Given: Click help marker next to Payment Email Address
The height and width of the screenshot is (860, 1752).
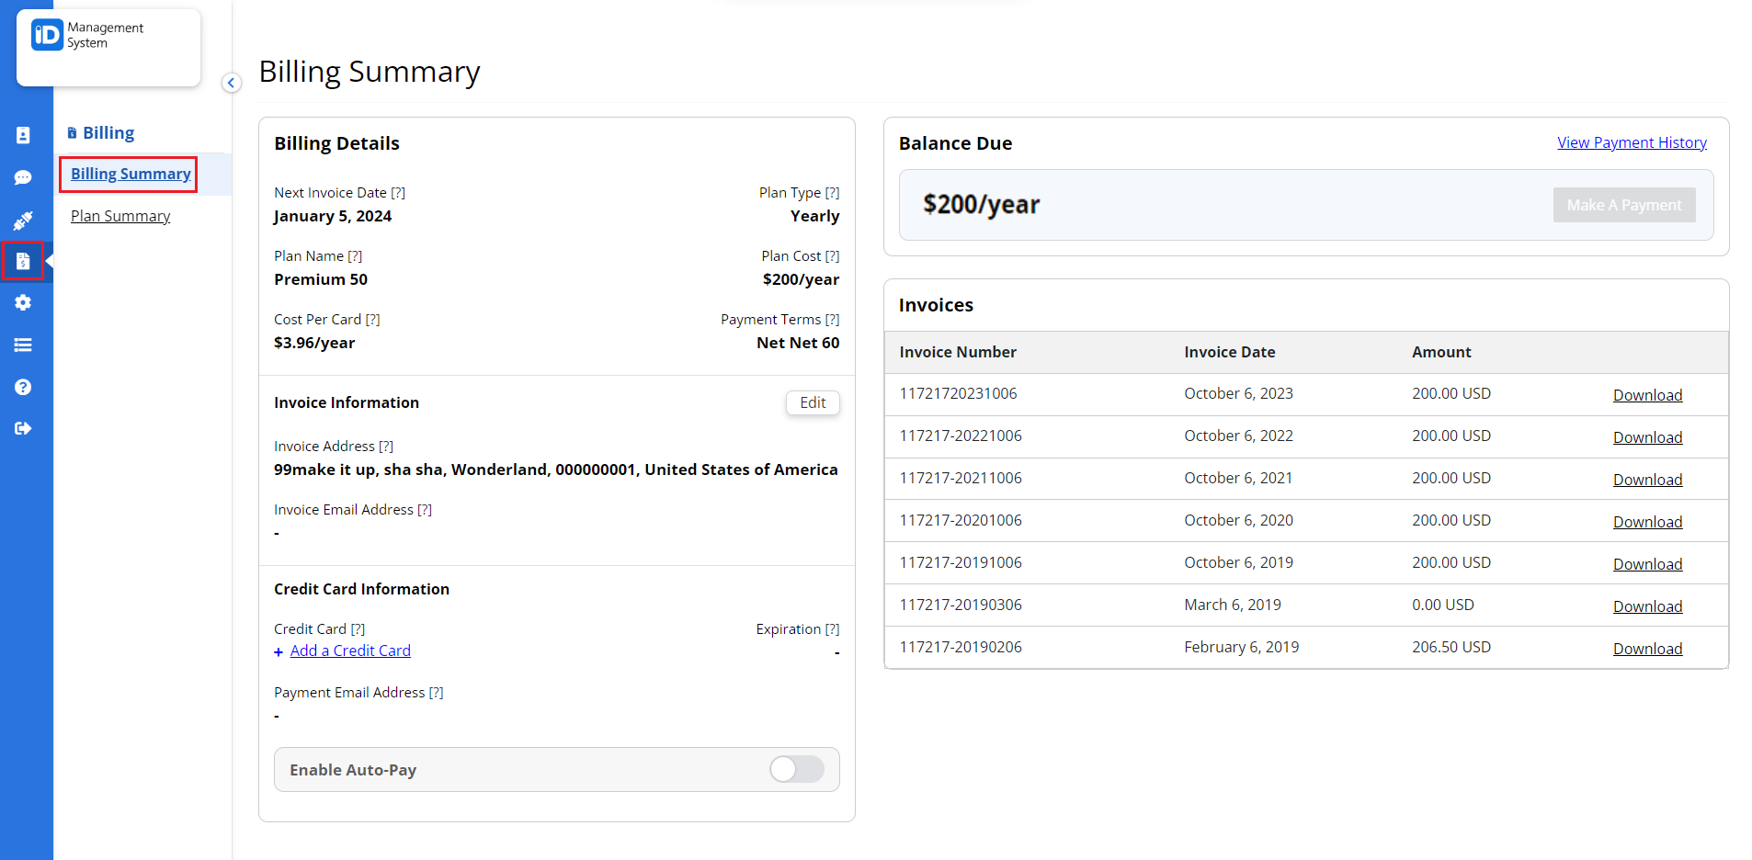Looking at the screenshot, I should pyautogui.click(x=436, y=693).
